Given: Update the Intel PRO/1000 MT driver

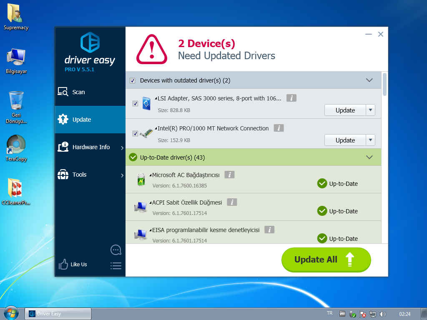Looking at the screenshot, I should (x=345, y=140).
